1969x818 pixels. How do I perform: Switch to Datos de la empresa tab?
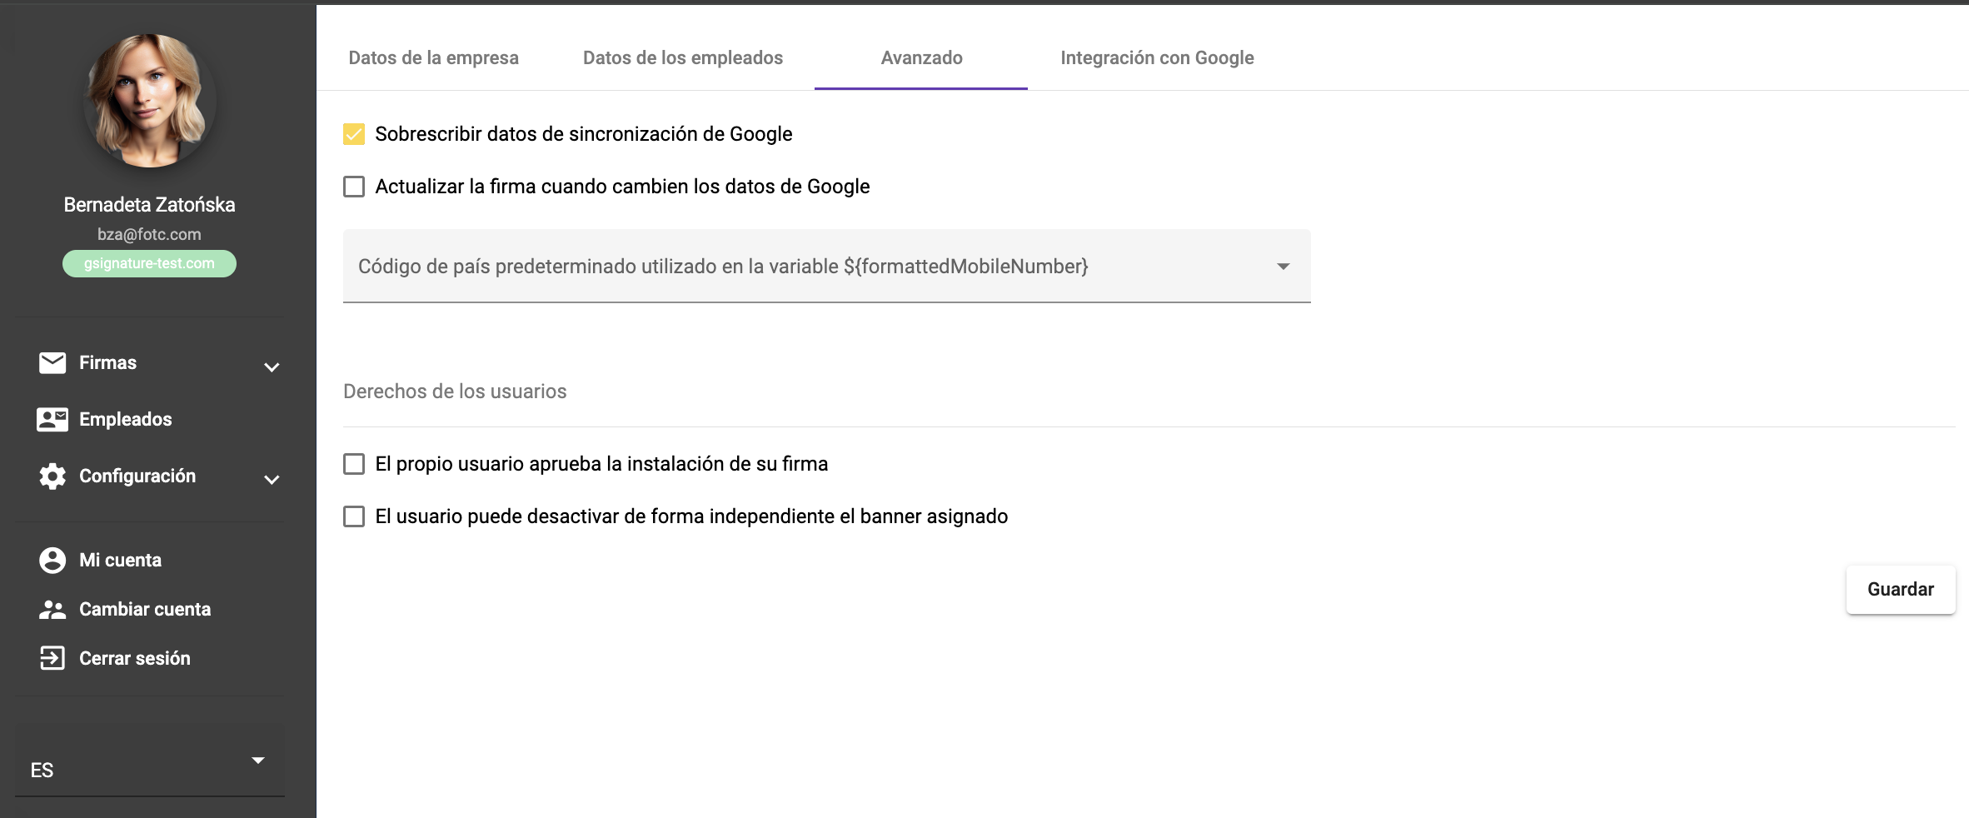pyautogui.click(x=433, y=57)
